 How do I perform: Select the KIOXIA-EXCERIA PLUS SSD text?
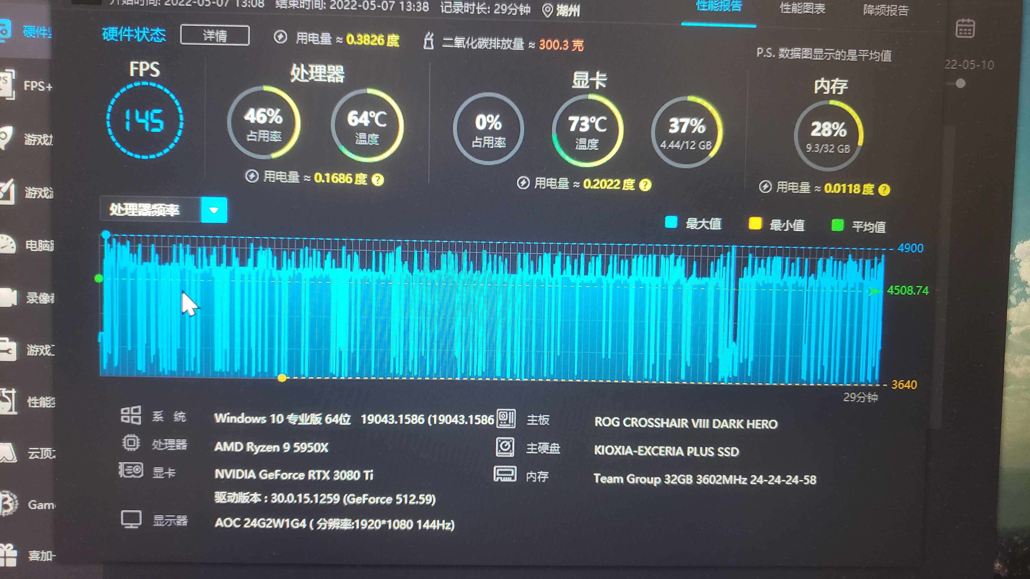coord(666,451)
